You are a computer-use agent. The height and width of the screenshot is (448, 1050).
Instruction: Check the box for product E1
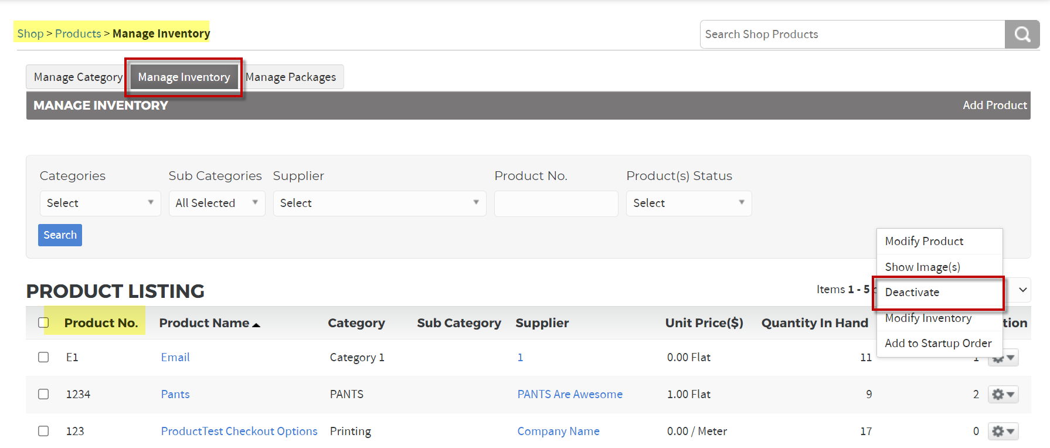pyautogui.click(x=43, y=357)
